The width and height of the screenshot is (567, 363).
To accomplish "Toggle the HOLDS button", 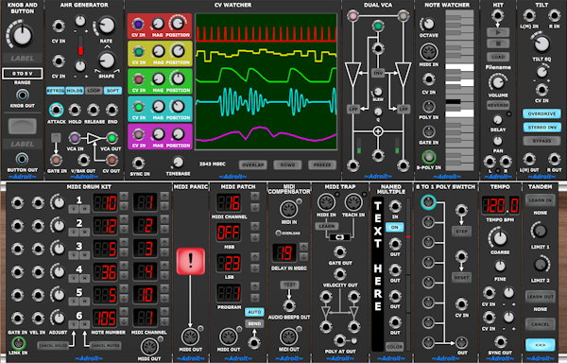I will (75, 91).
